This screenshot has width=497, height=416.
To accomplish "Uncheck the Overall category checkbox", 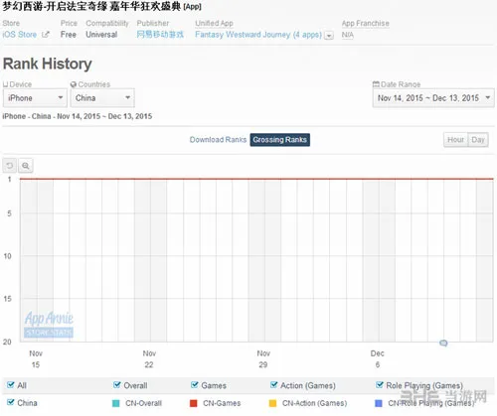I will (117, 385).
